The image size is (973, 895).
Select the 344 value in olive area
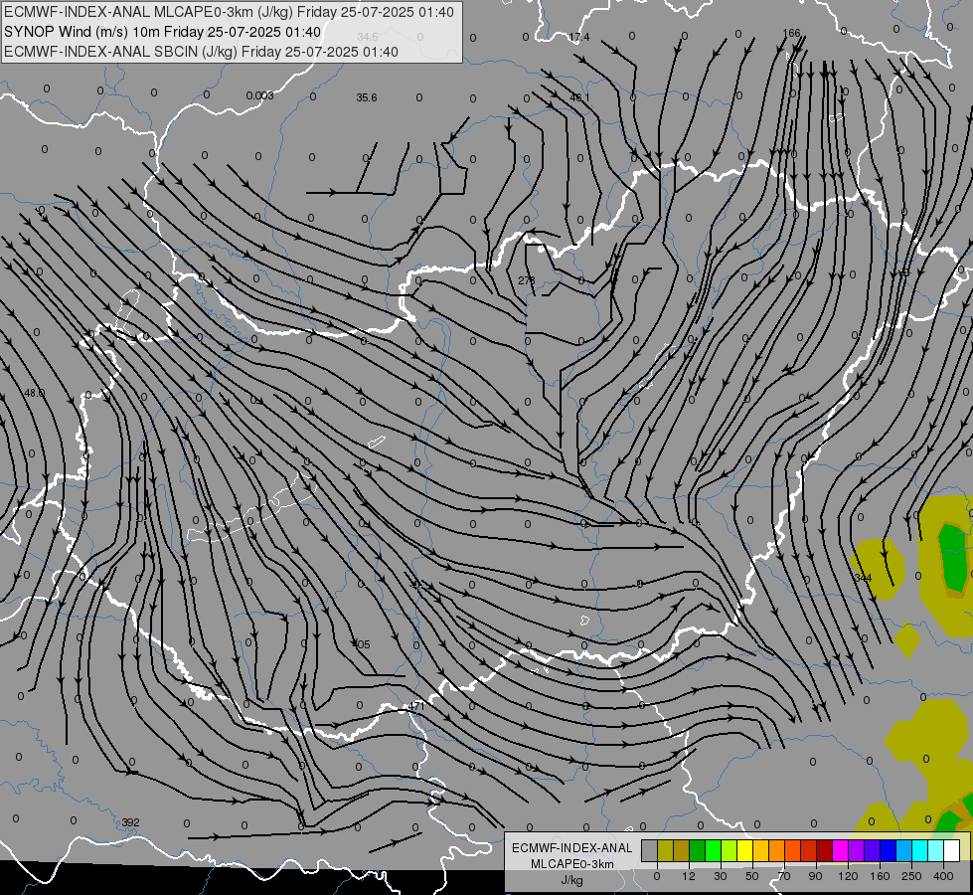pyautogui.click(x=863, y=578)
